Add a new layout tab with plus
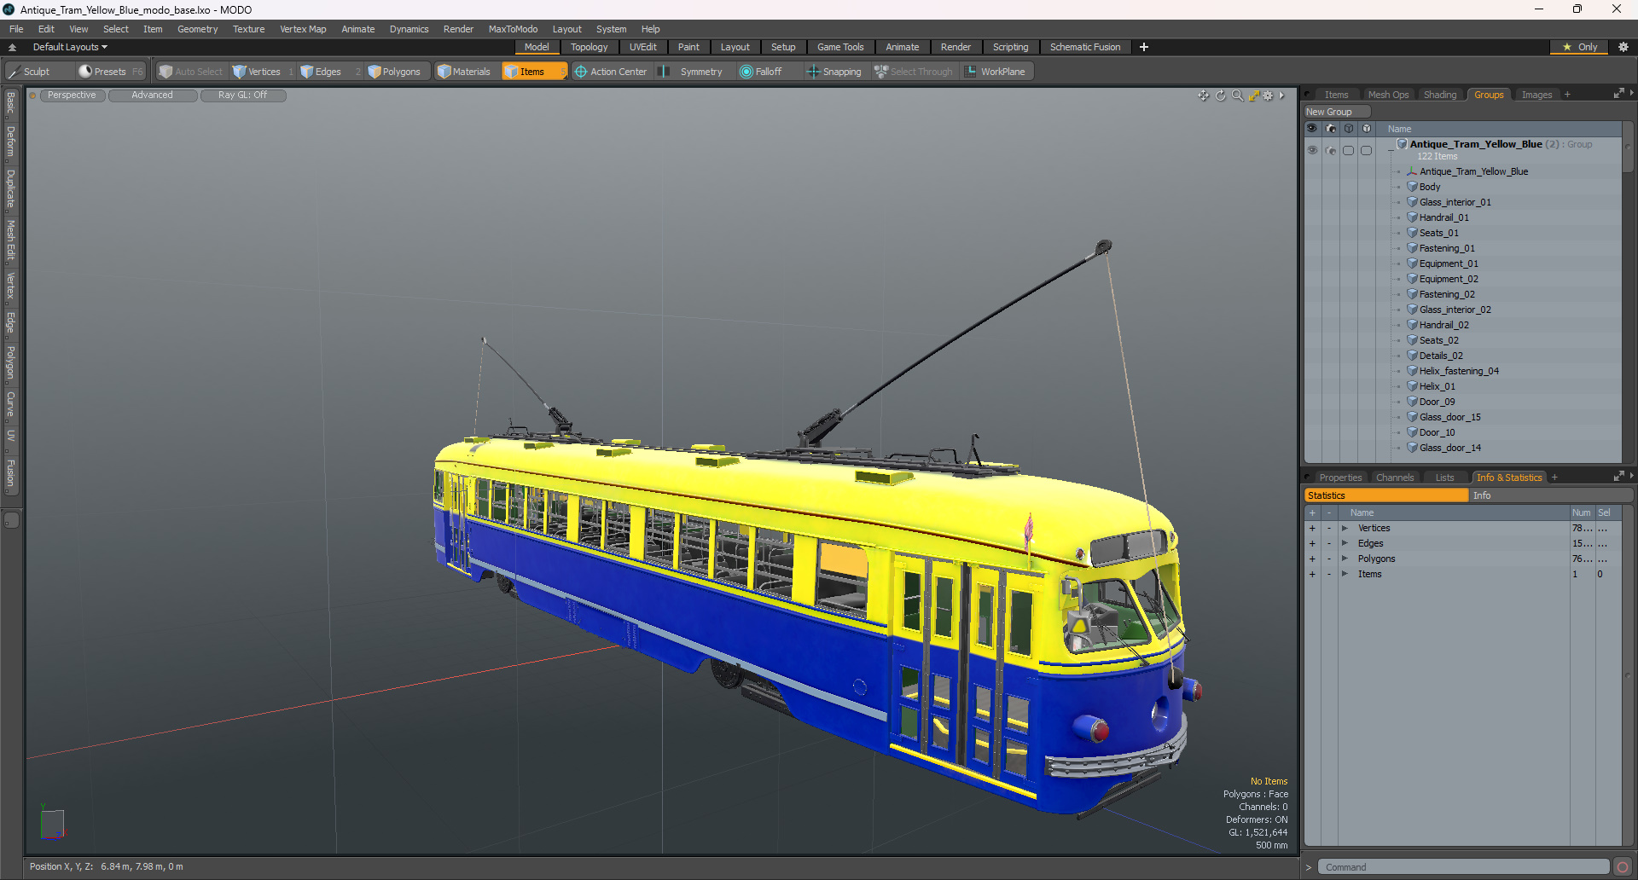Screen dimensions: 1638x880 point(1144,47)
